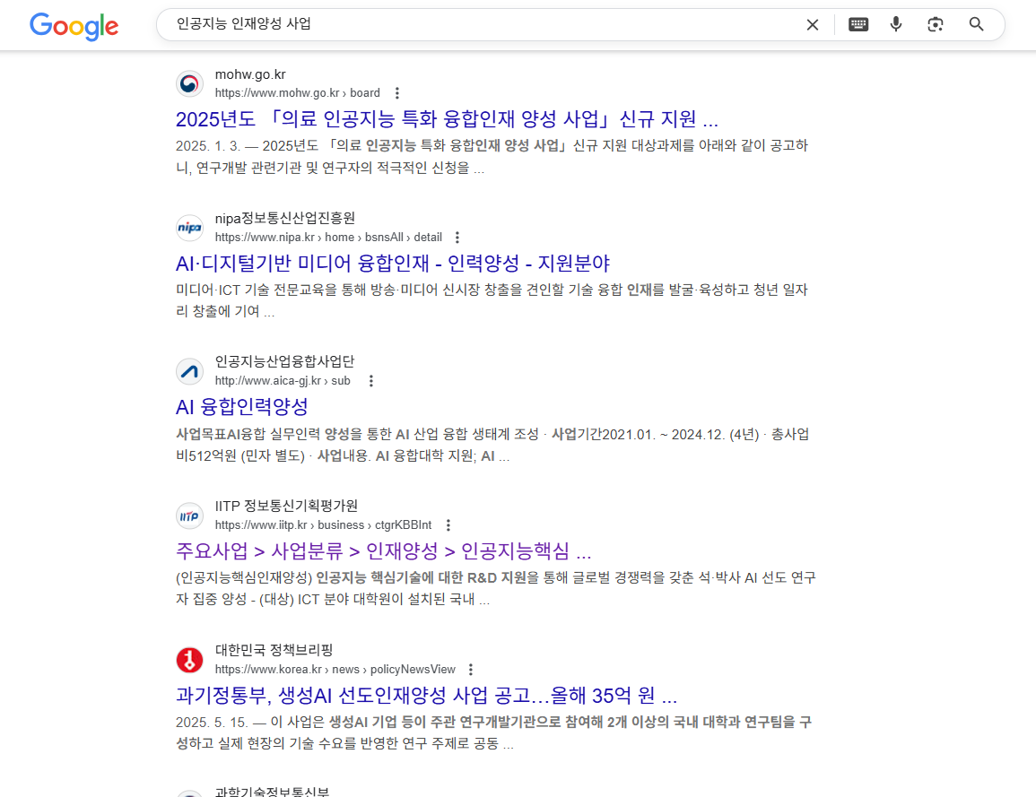
Task: Clear the search query with X
Action: (813, 25)
